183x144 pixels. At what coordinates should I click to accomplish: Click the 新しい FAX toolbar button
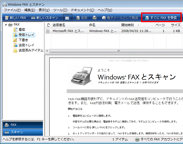coord(16,18)
